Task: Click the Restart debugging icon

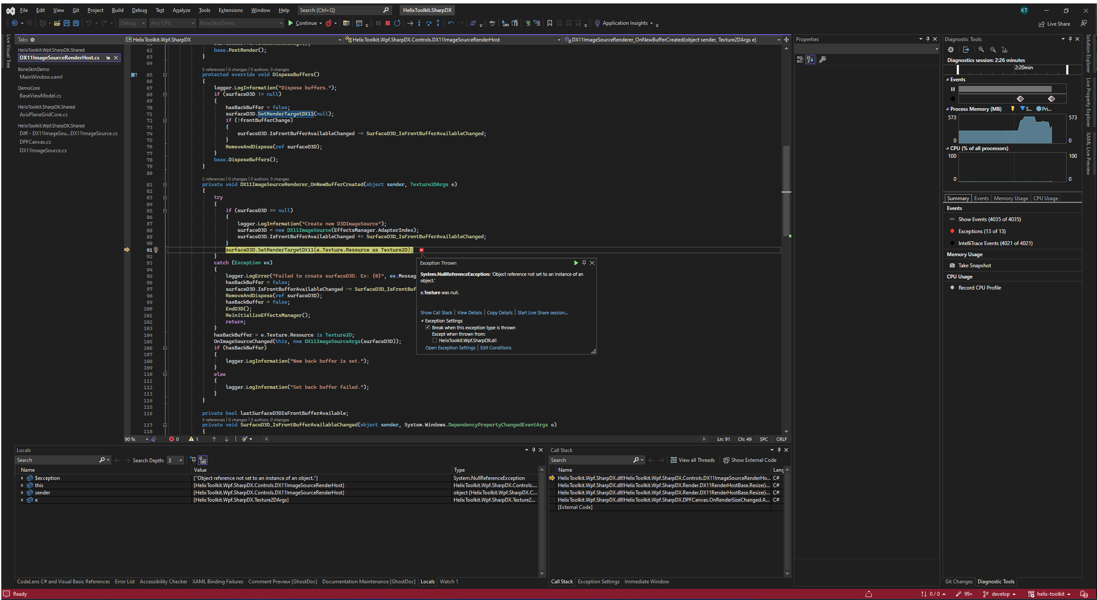Action: [x=397, y=23]
